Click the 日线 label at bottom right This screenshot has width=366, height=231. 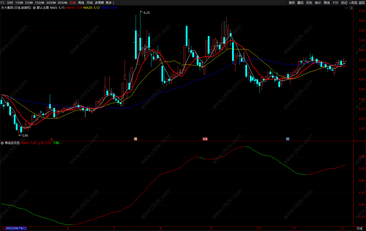pos(359,228)
